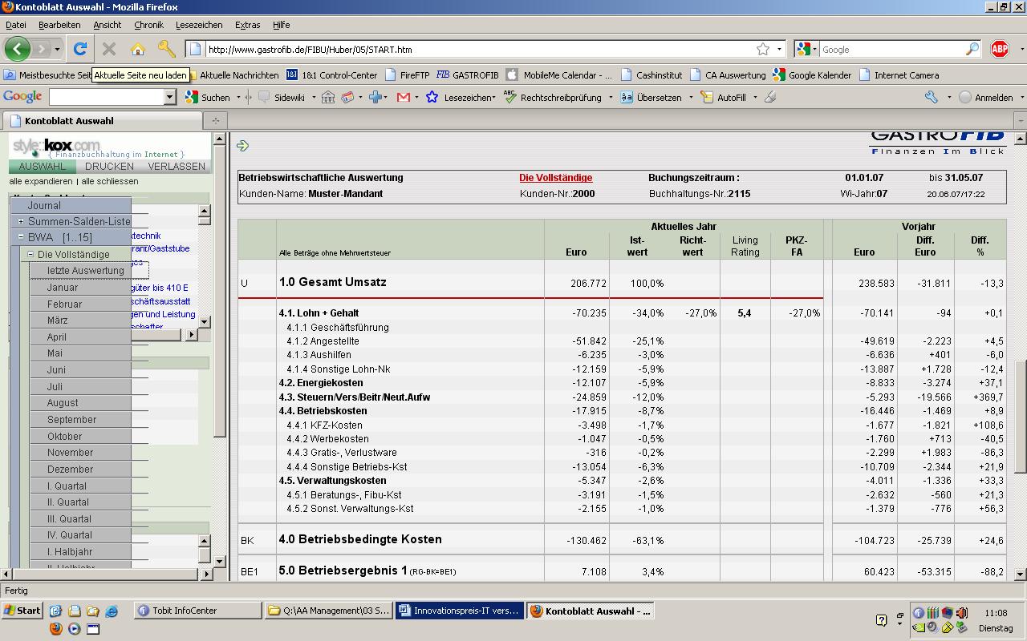Select Januar in the tree menu

pyautogui.click(x=63, y=287)
